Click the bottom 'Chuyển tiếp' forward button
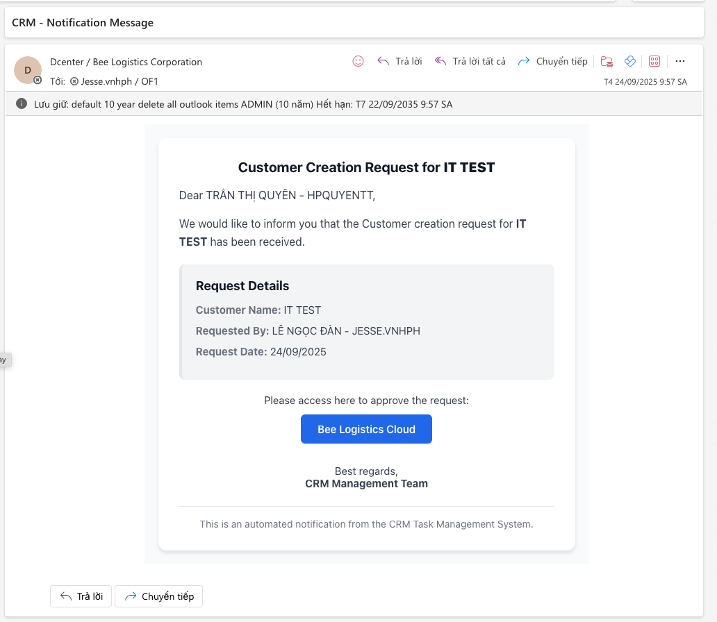 (x=158, y=596)
